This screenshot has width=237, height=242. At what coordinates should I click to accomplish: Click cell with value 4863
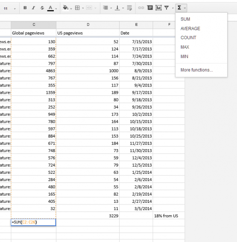(34, 71)
